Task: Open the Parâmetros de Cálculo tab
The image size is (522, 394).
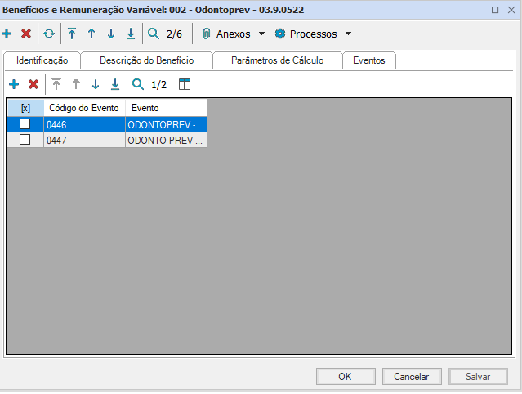Action: coord(277,60)
